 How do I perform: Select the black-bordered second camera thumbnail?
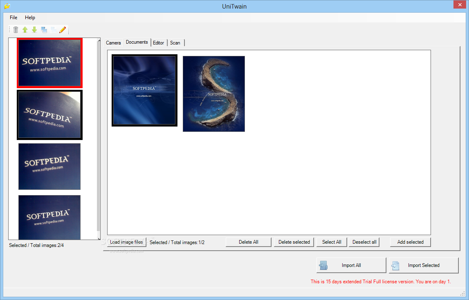49,115
